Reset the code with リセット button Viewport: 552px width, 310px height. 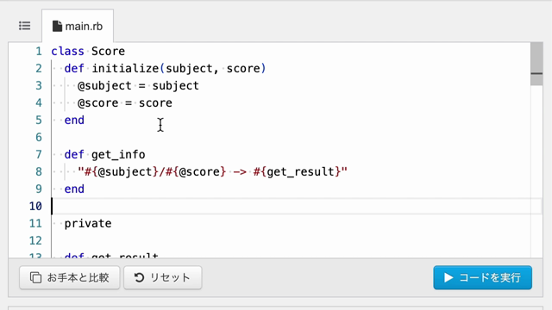163,277
